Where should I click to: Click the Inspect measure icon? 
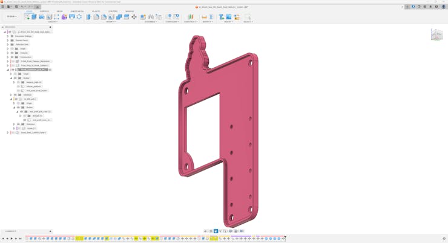click(205, 17)
